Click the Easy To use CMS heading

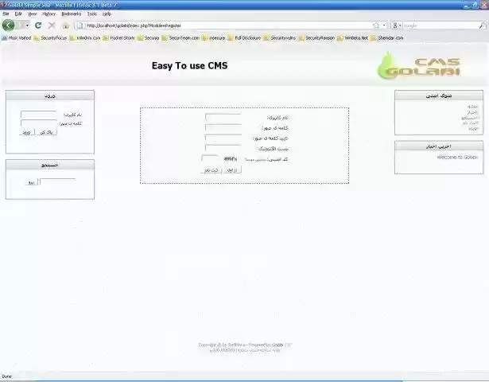click(x=189, y=65)
